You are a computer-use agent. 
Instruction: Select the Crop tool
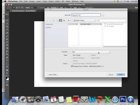[x=7, y=27]
